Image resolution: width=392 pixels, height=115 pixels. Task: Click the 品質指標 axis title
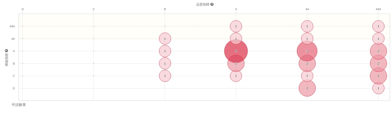(x=203, y=4)
